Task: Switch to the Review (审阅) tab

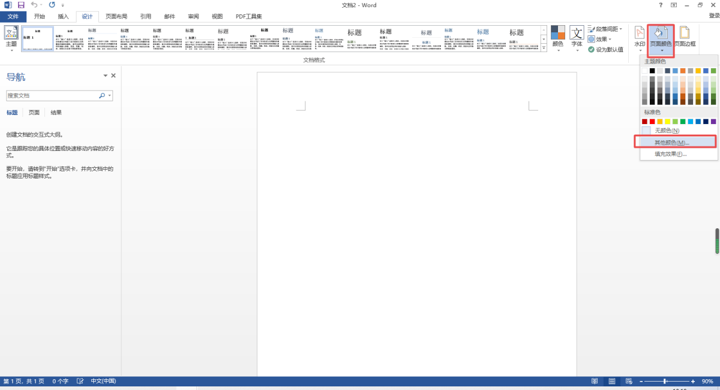Action: (x=193, y=16)
